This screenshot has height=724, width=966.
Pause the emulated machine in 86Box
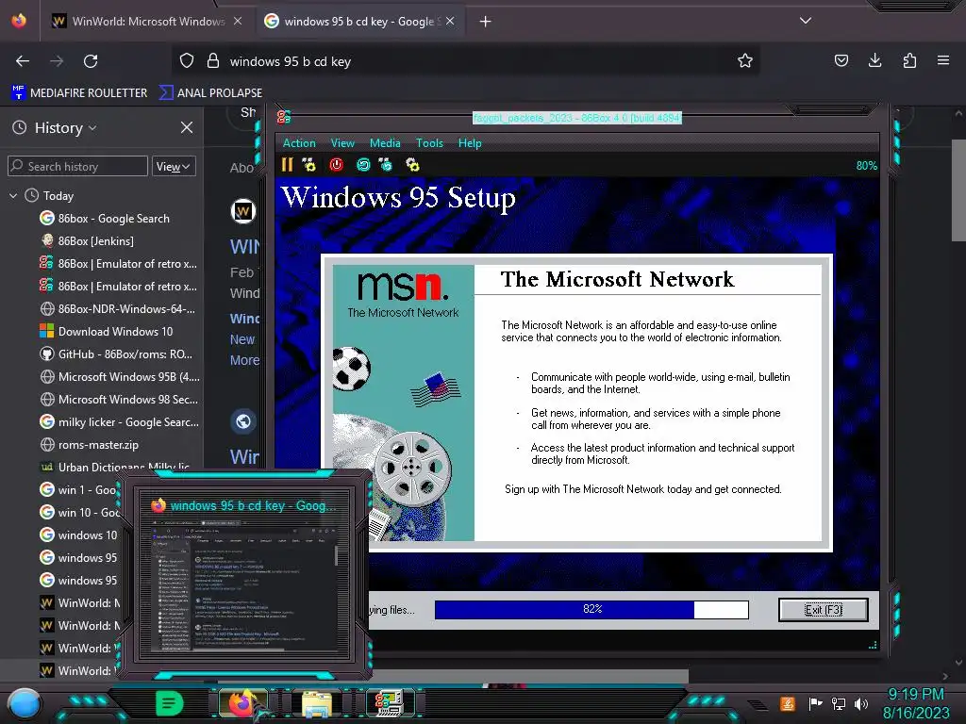[287, 165]
